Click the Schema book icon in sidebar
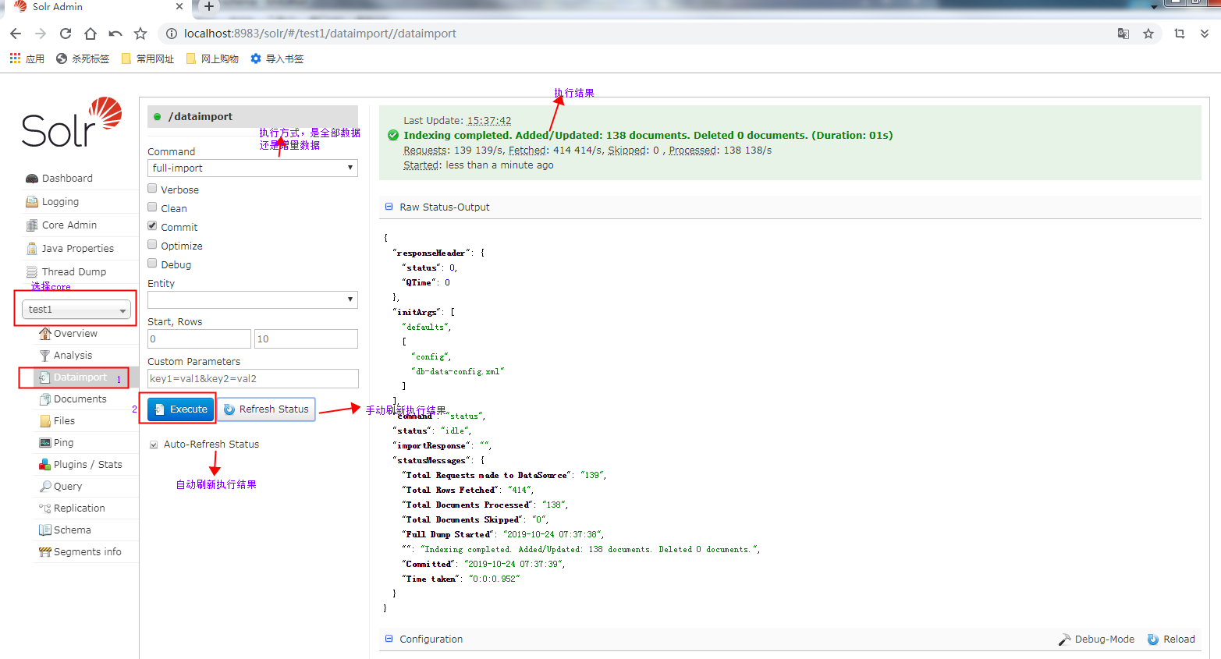Image resolution: width=1221 pixels, height=659 pixels. click(x=45, y=530)
